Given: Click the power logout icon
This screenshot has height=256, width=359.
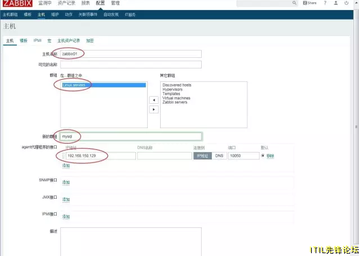Looking at the screenshot, I should pyautogui.click(x=346, y=3).
